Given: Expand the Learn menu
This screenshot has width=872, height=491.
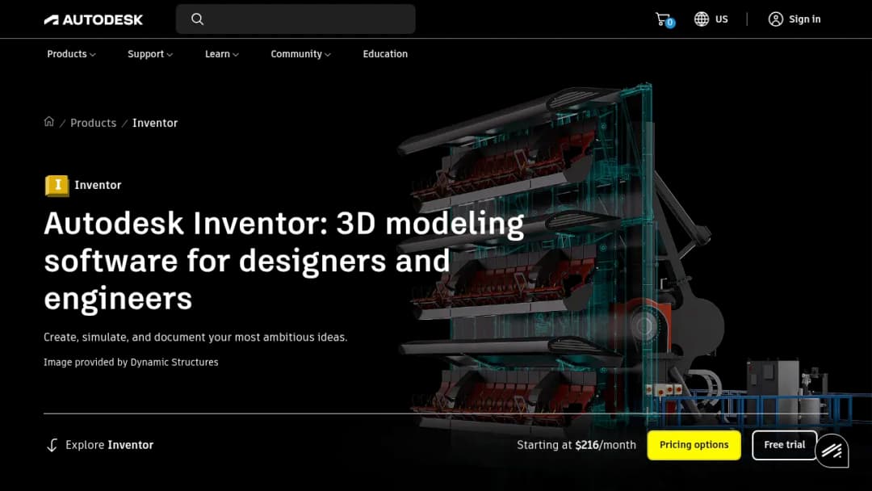Looking at the screenshot, I should [221, 54].
